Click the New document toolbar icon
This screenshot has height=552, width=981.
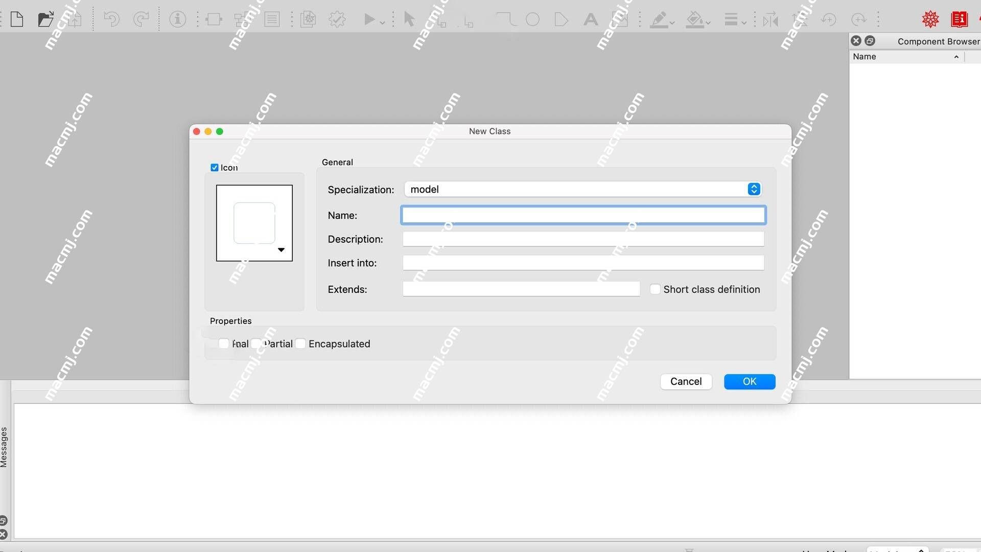click(x=17, y=19)
